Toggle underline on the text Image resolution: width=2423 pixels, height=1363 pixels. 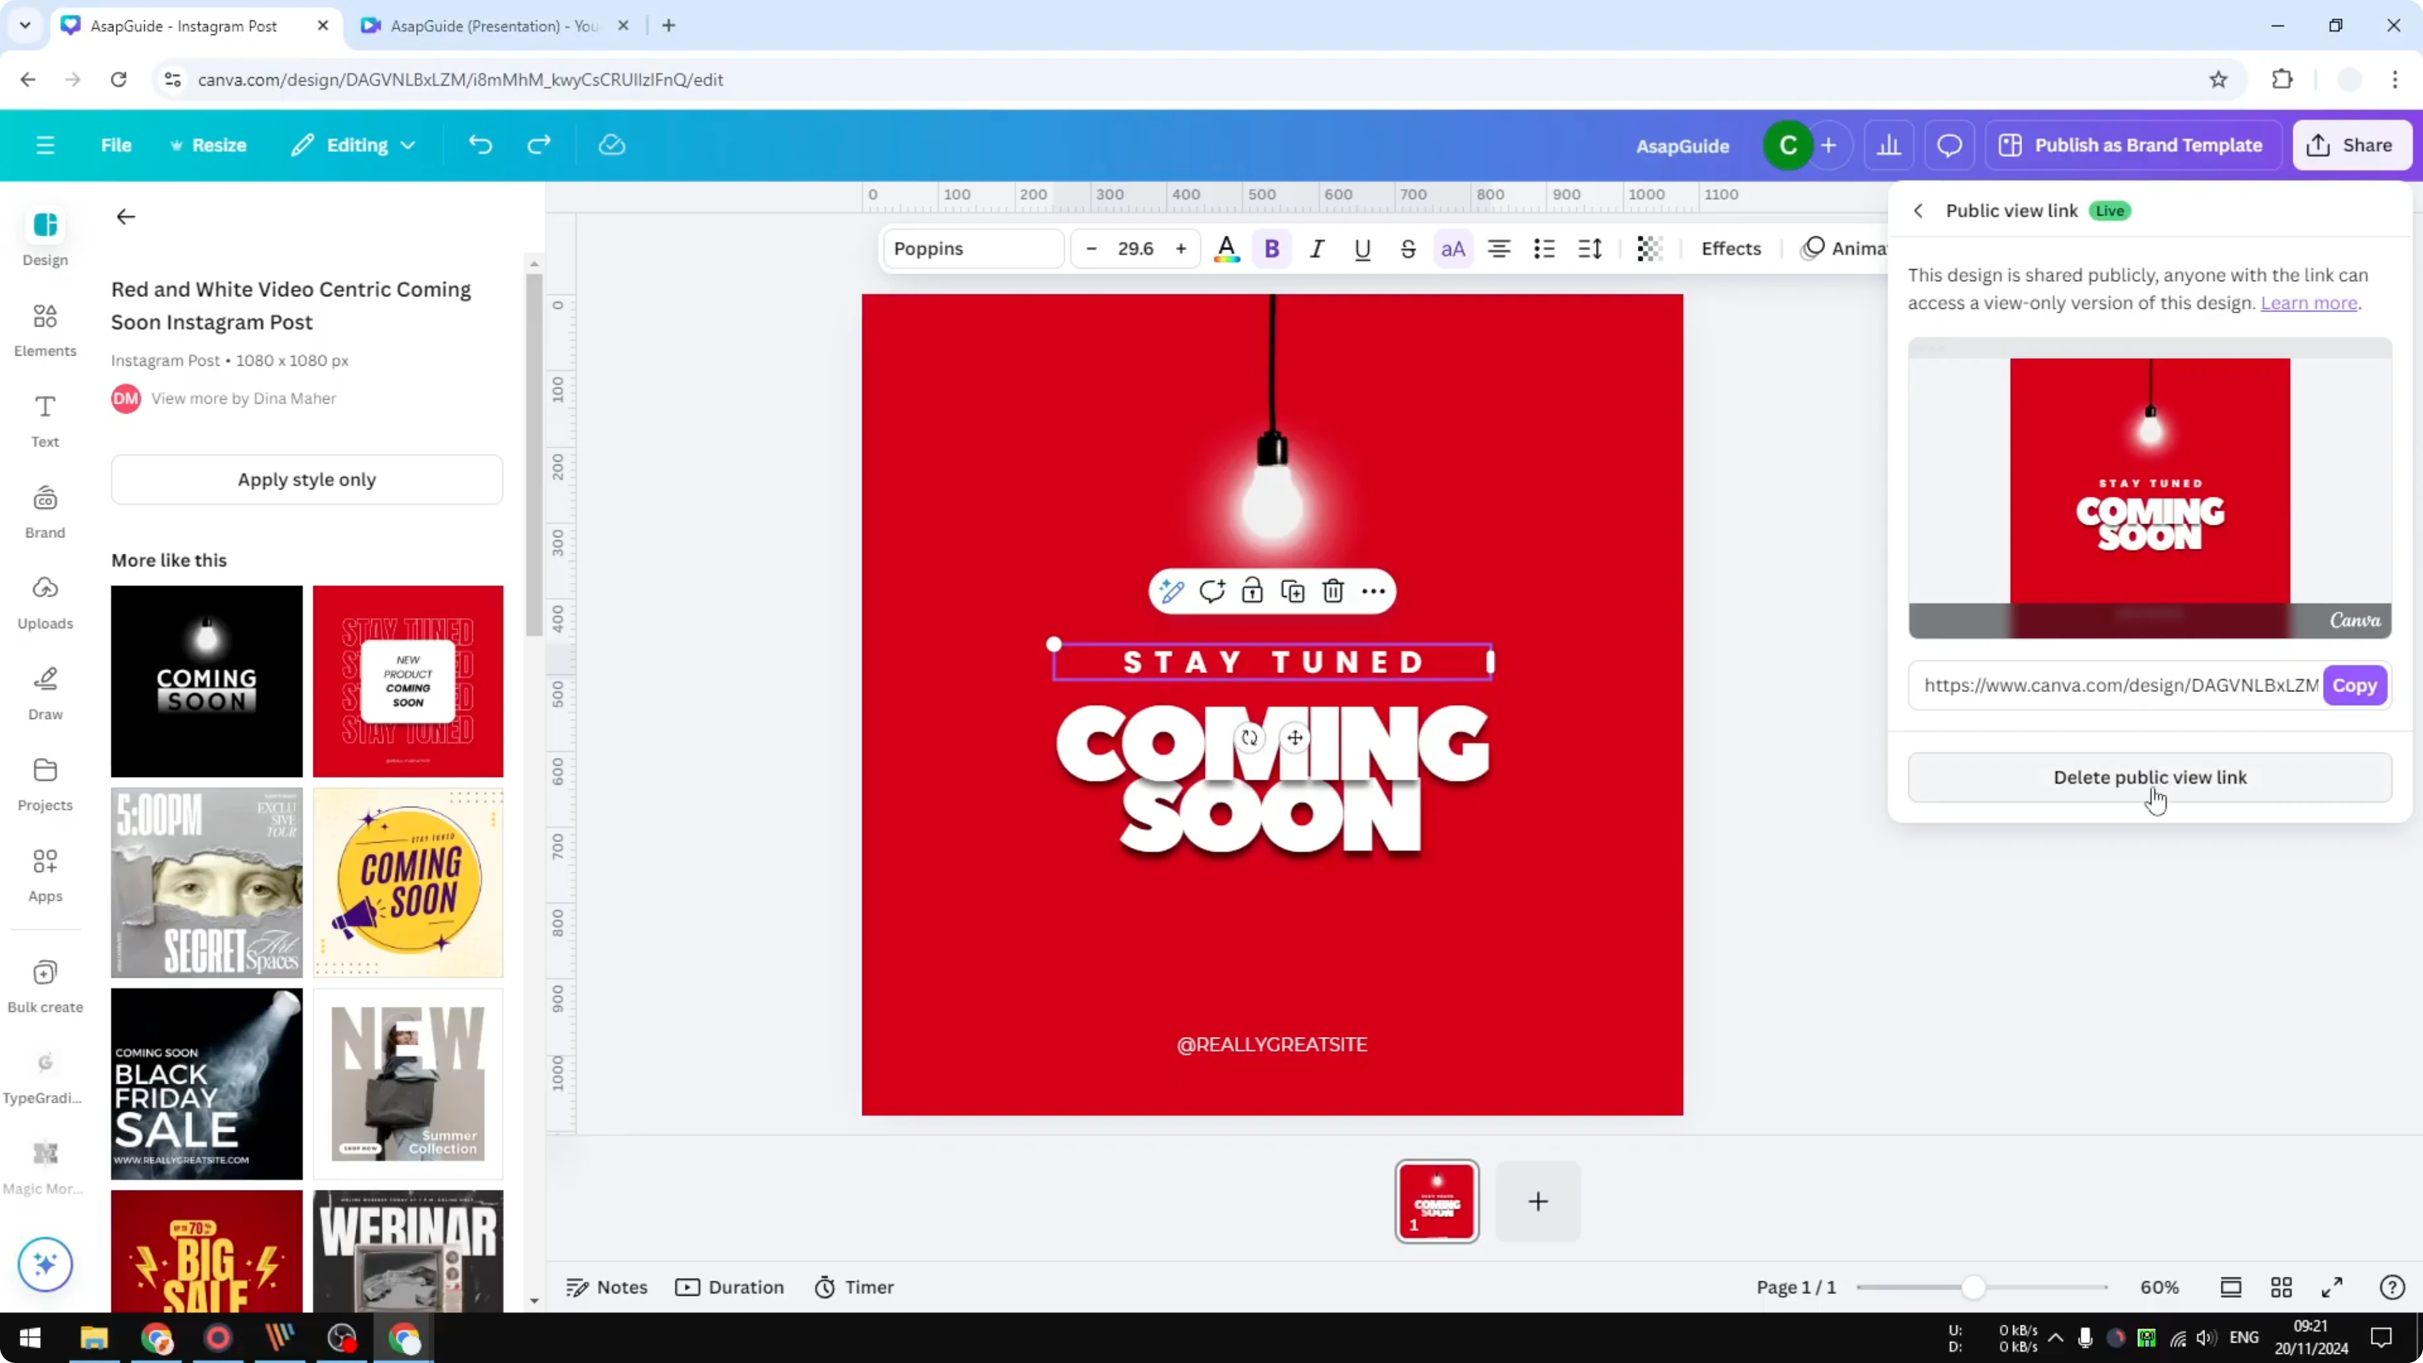click(x=1363, y=248)
